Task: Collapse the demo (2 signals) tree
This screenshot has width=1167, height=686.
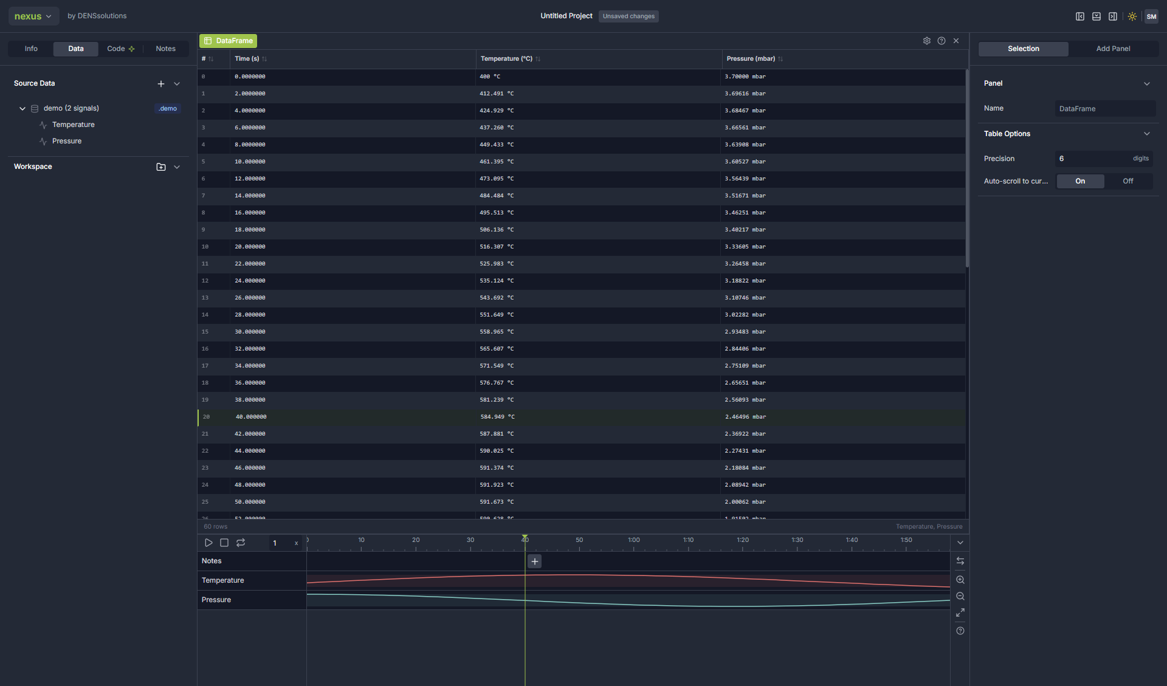Action: tap(22, 109)
